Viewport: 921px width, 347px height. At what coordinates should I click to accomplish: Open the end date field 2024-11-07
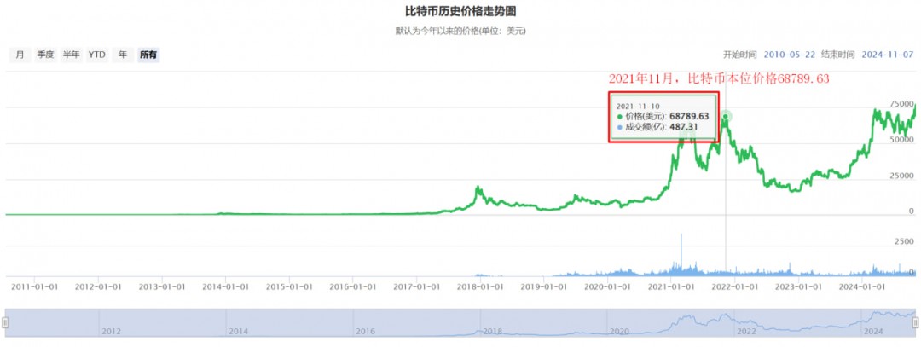tap(888, 55)
